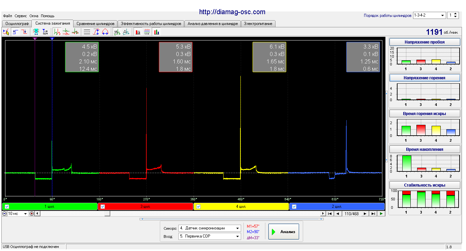The width and height of the screenshot is (466, 251).
Task: Choose rising-edge trigger icon
Action: [x=16, y=32]
